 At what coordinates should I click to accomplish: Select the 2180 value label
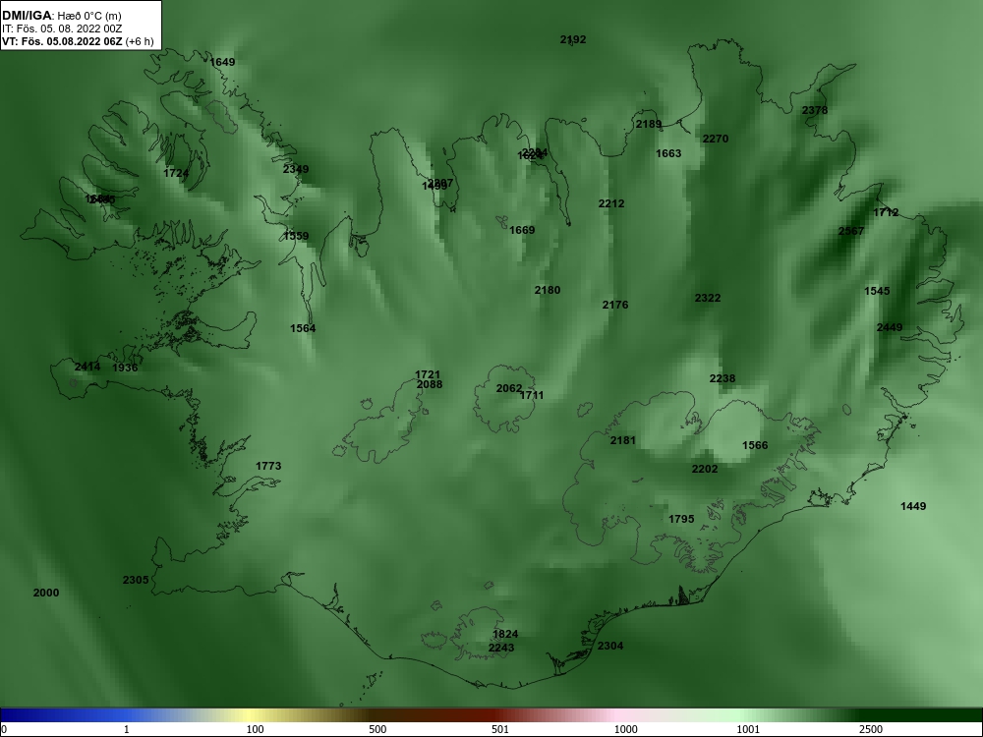tap(548, 290)
